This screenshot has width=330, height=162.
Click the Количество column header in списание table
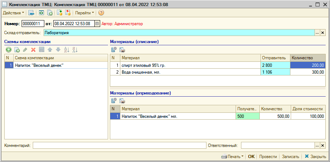point(307,58)
